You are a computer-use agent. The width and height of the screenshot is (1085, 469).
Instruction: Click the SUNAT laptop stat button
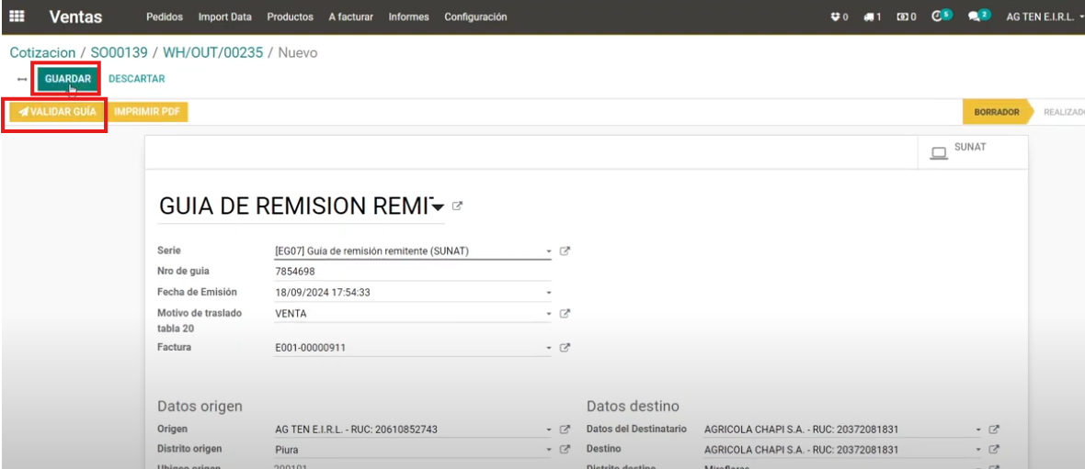point(972,151)
